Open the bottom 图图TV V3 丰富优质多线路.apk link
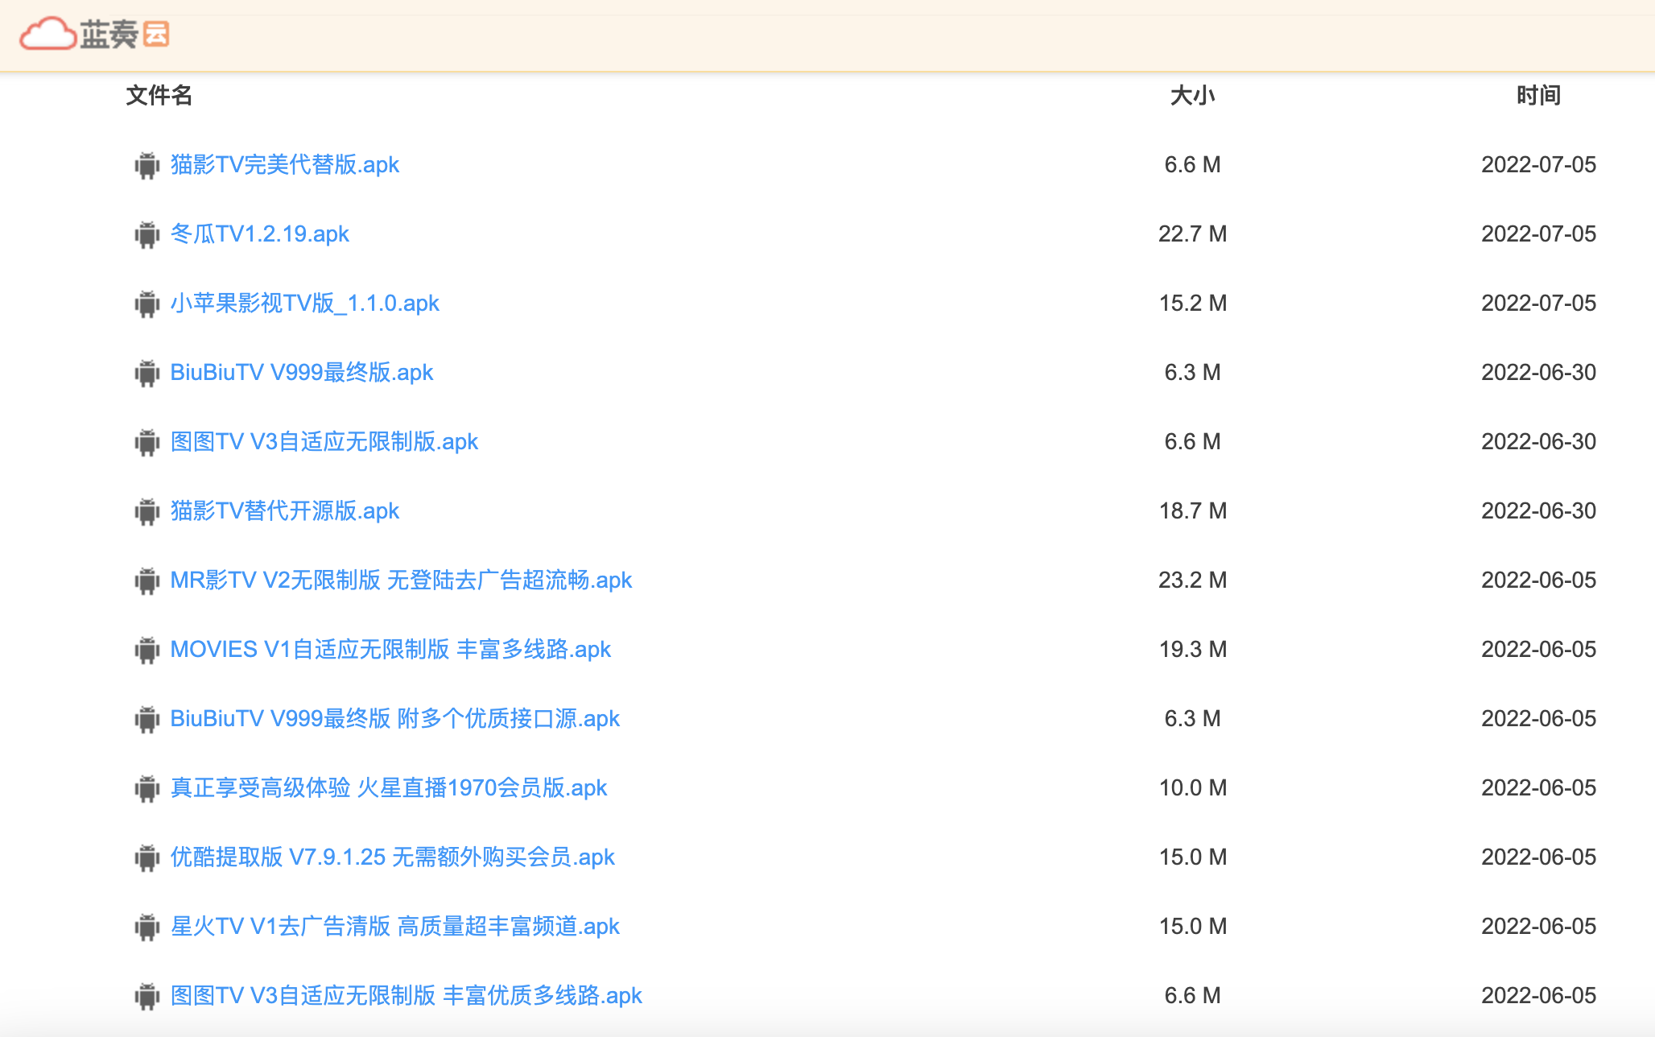Screen dimensions: 1655x1037 click(x=407, y=995)
